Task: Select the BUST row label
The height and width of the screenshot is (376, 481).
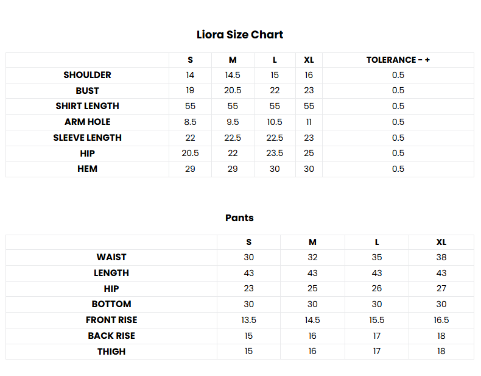Action: [87, 91]
